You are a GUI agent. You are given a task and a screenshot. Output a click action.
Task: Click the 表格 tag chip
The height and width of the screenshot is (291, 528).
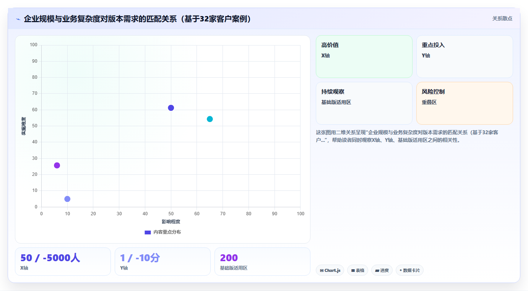point(358,270)
